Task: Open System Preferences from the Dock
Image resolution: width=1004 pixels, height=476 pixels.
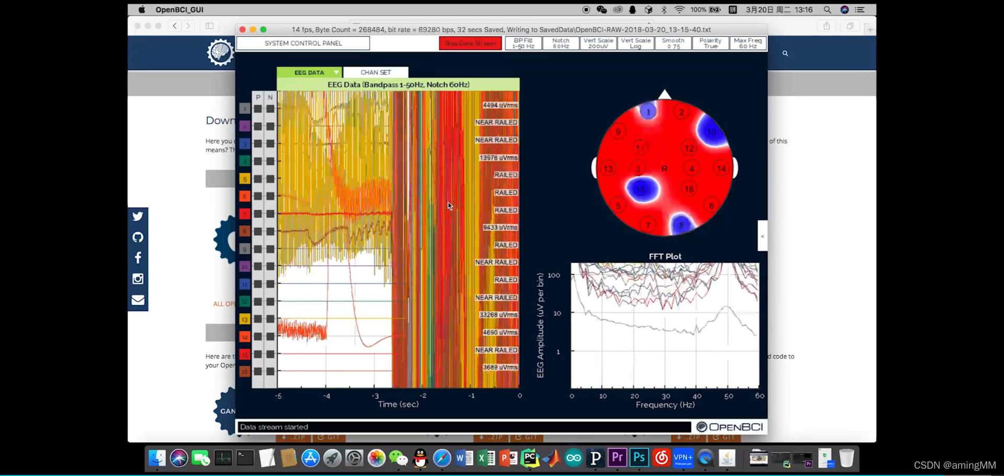Action: pyautogui.click(x=355, y=458)
